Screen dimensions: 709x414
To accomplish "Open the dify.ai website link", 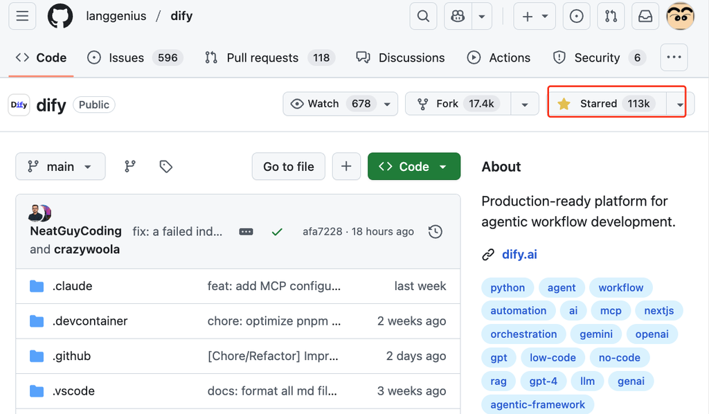I will pyautogui.click(x=519, y=255).
